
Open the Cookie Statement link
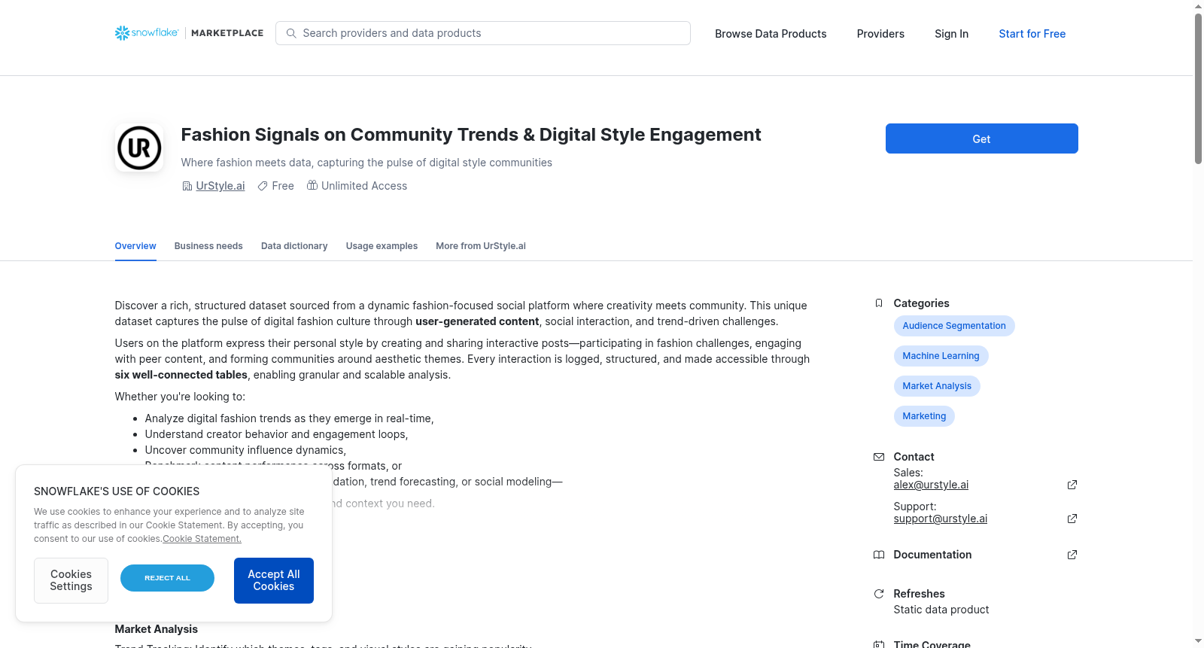[202, 539]
